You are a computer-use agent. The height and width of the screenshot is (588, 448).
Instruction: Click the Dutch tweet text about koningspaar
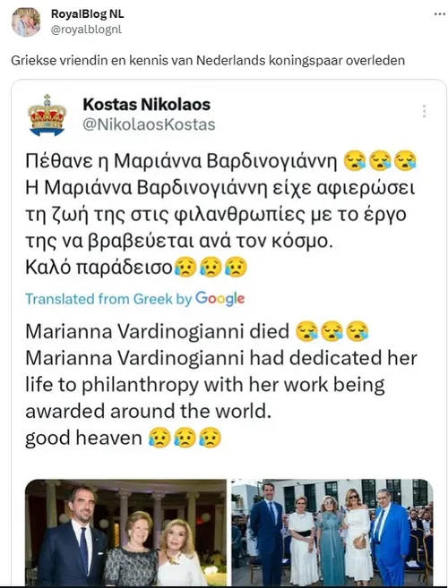pyautogui.click(x=208, y=60)
